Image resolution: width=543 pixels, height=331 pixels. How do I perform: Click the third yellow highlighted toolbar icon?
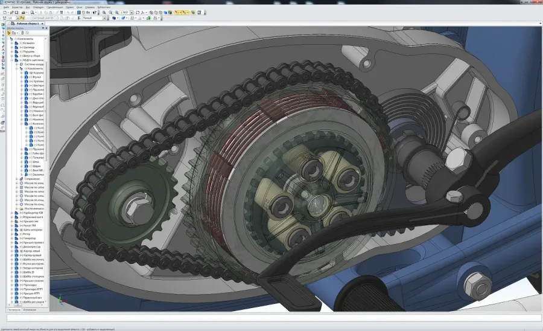tap(193, 13)
